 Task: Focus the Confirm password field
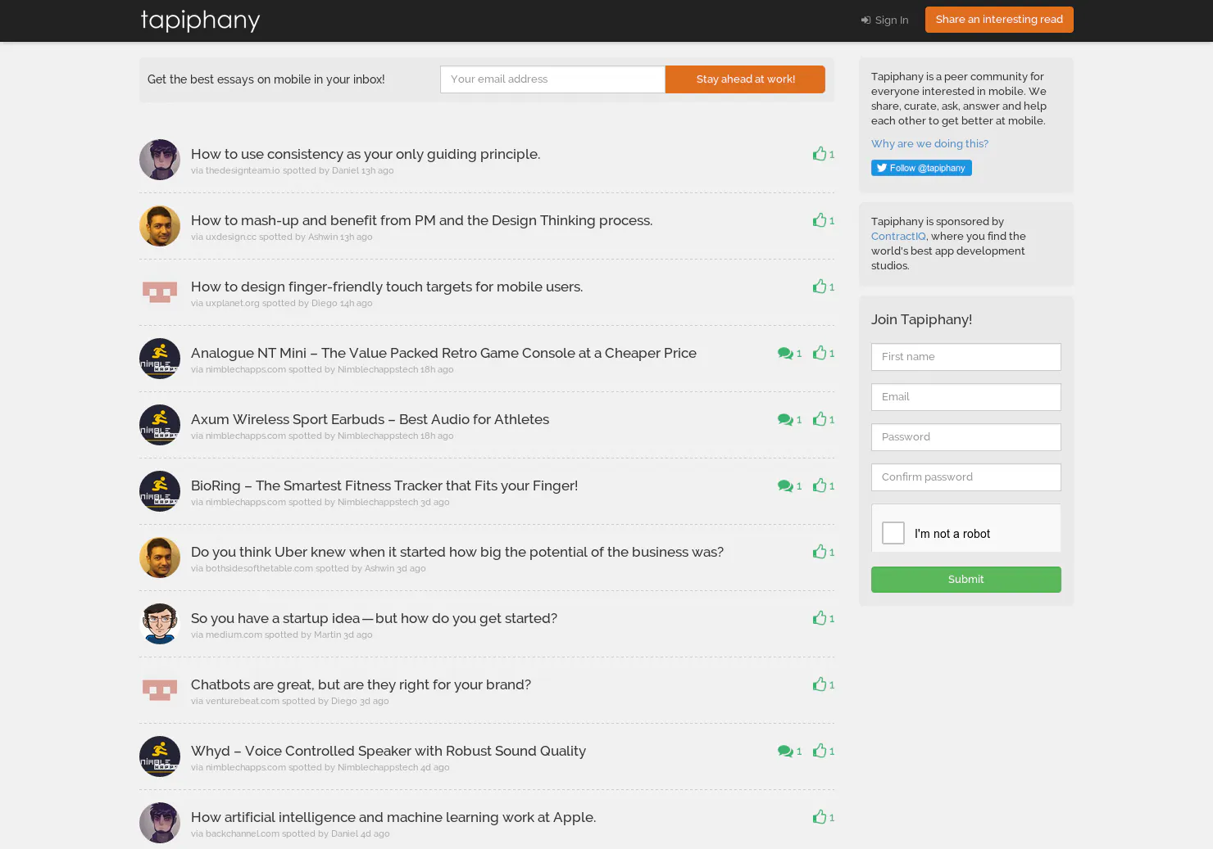click(965, 477)
